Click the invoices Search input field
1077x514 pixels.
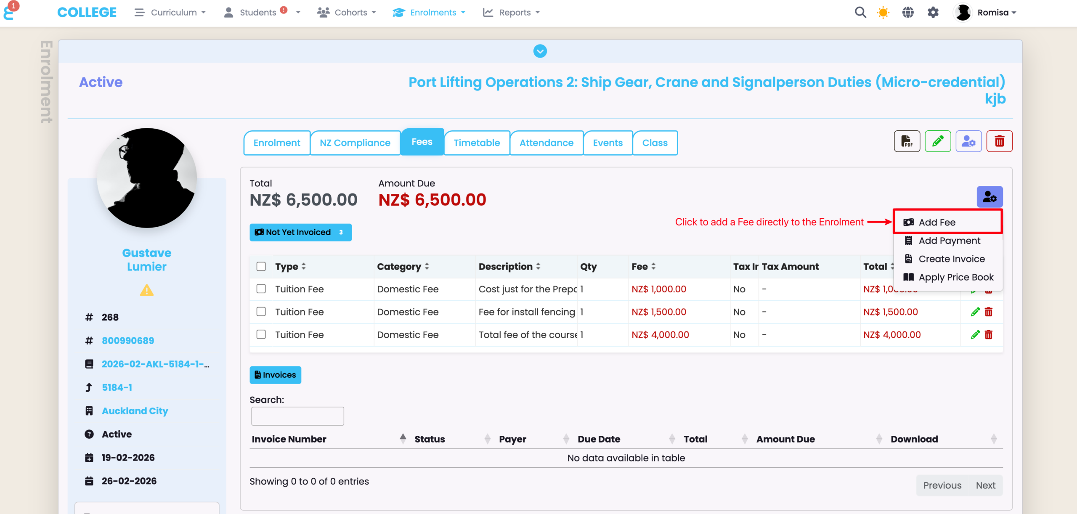tap(297, 416)
